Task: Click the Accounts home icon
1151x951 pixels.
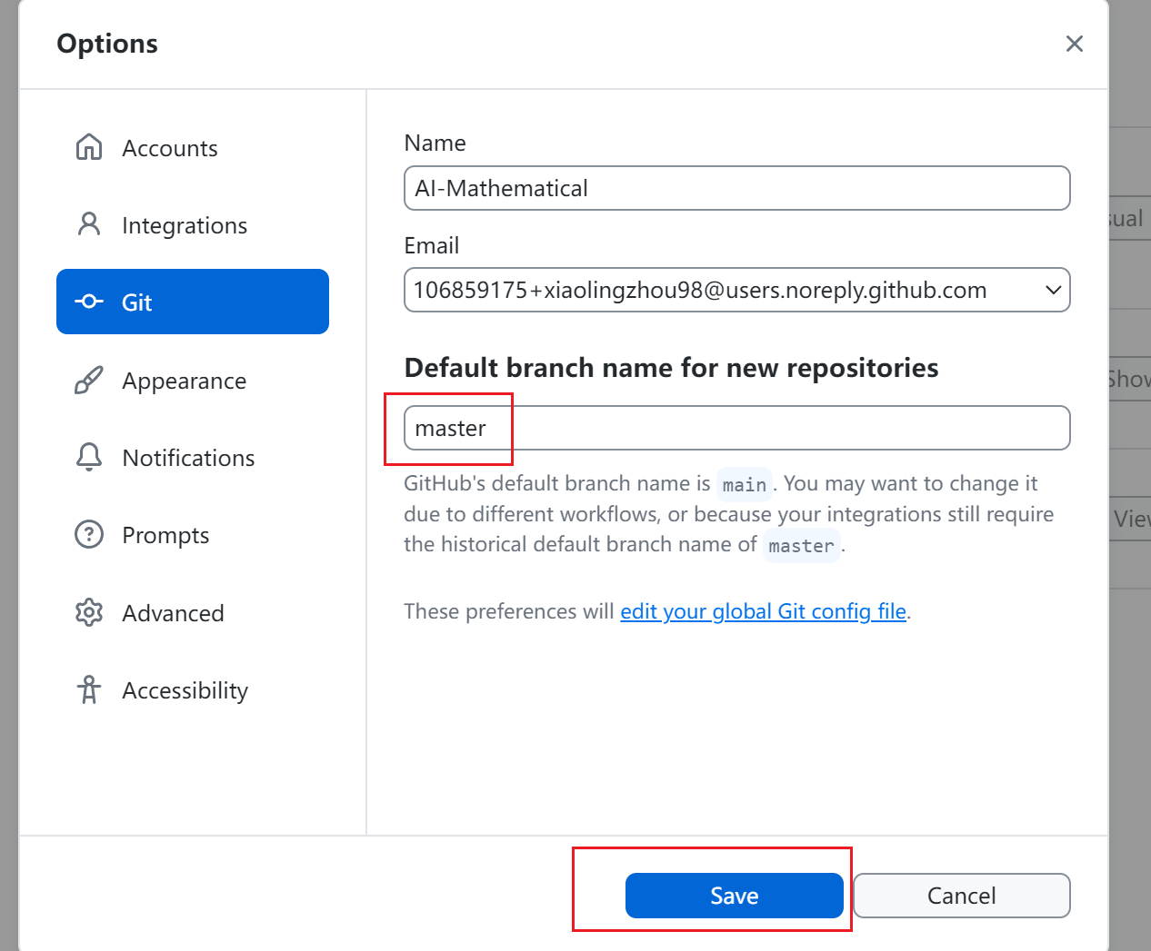Action: point(89,147)
